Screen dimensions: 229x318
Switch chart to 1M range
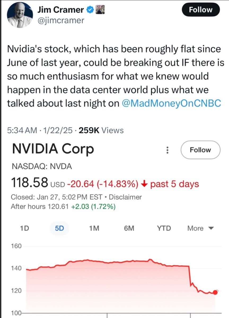pos(94,228)
